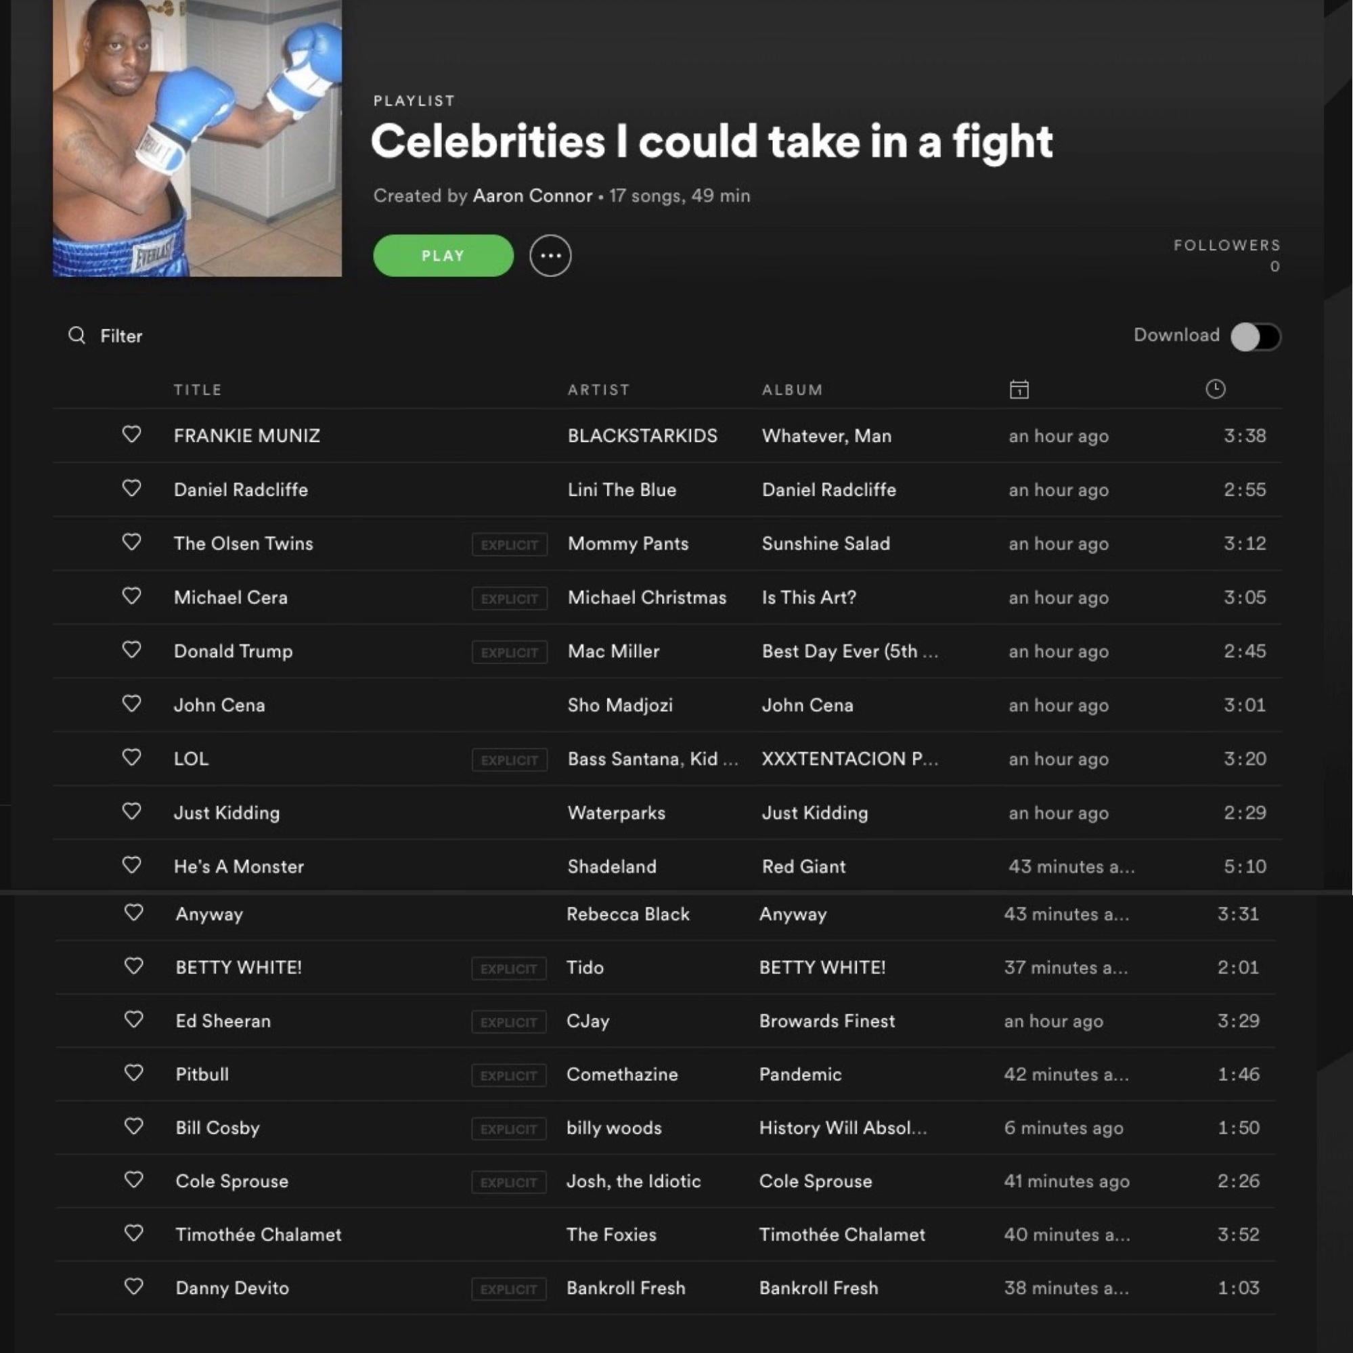Open creator profile Aaron Connor

tap(533, 196)
